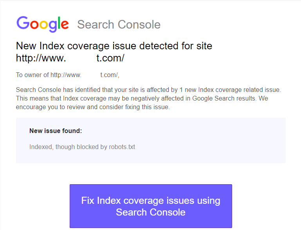Click the blanked-out part of headline URL

coord(81,58)
